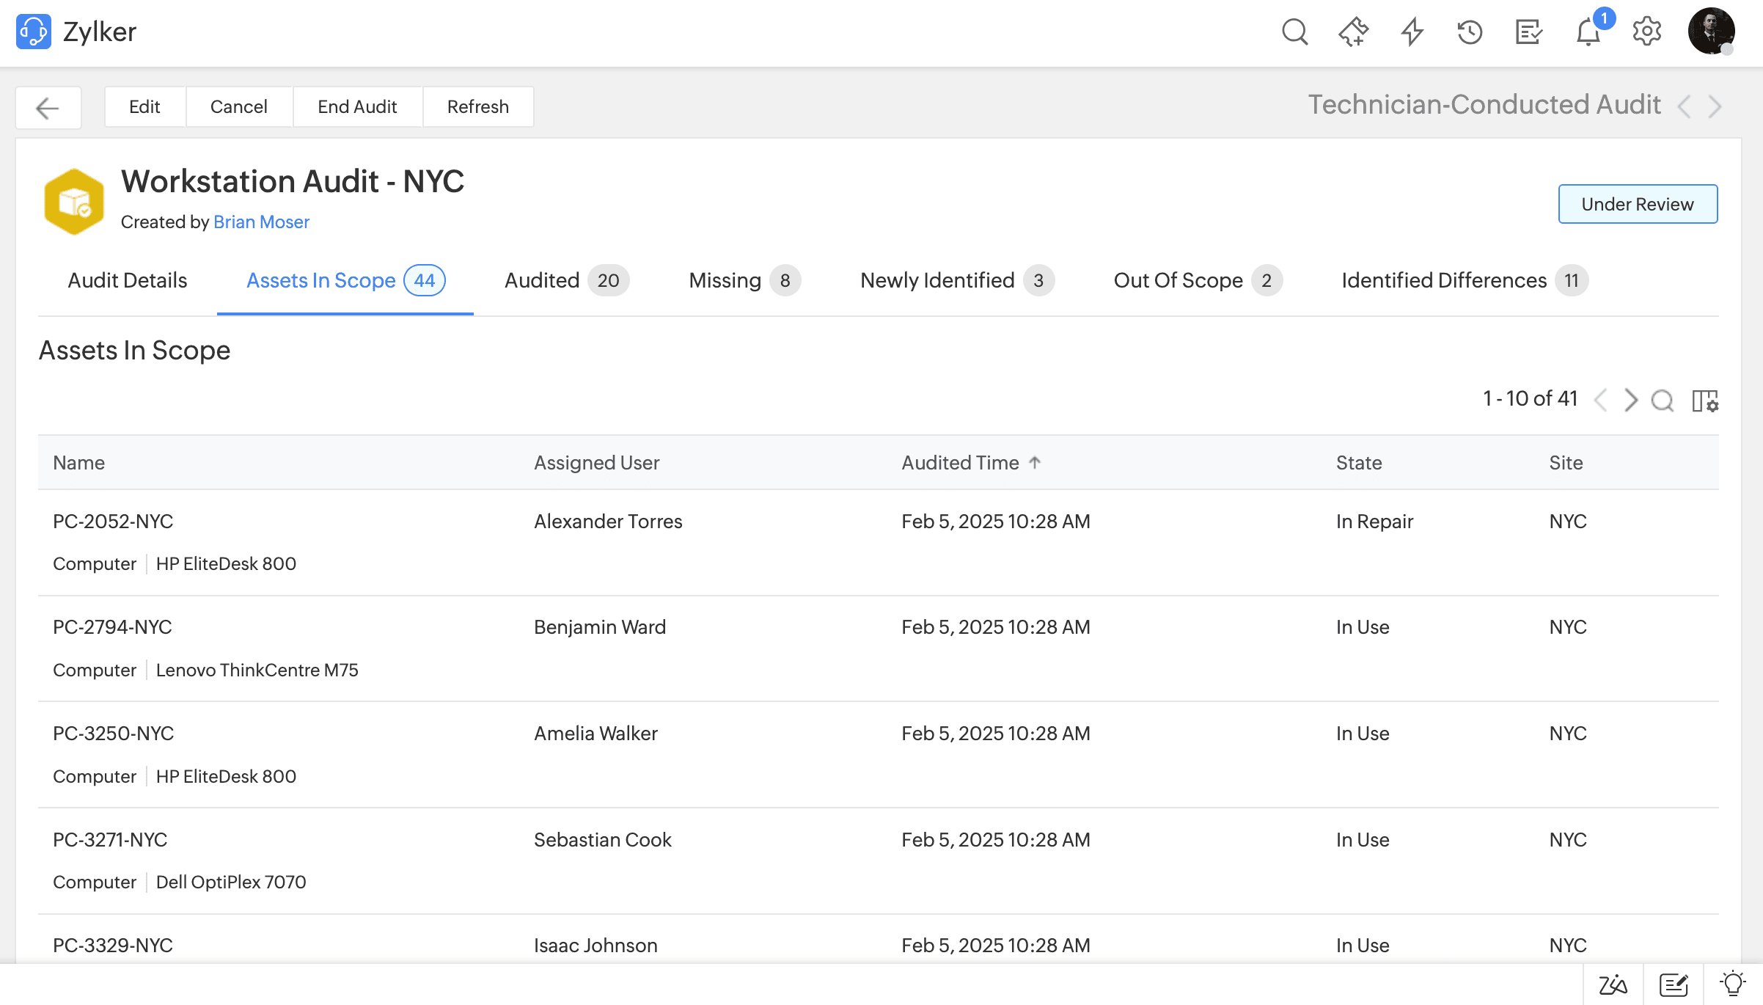Click the lightbulb tips icon
The width and height of the screenshot is (1763, 1005).
[1733, 984]
